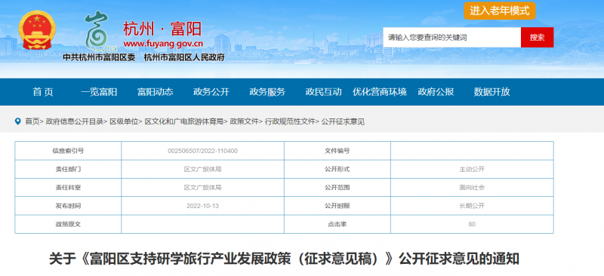
Task: Click the 责任部门 label cell
Action: coord(68,169)
